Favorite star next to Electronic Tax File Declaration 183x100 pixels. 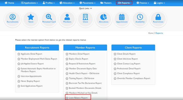[x=67, y=83]
